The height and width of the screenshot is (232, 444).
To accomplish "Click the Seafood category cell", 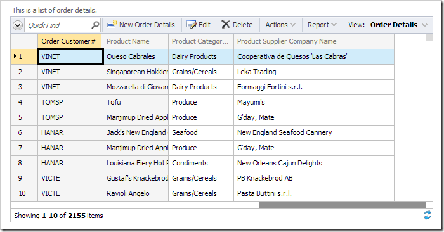I will point(201,132).
